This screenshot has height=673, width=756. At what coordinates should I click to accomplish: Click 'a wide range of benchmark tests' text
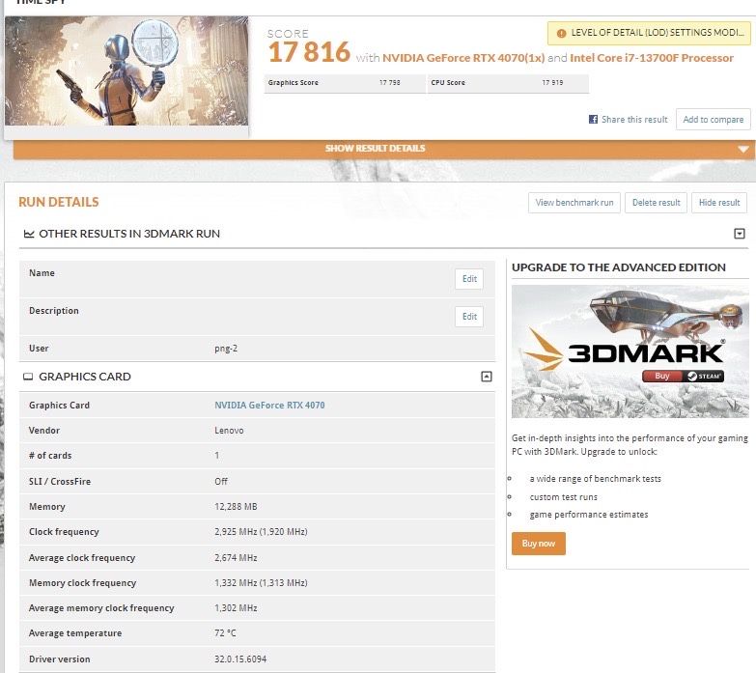pyautogui.click(x=595, y=479)
